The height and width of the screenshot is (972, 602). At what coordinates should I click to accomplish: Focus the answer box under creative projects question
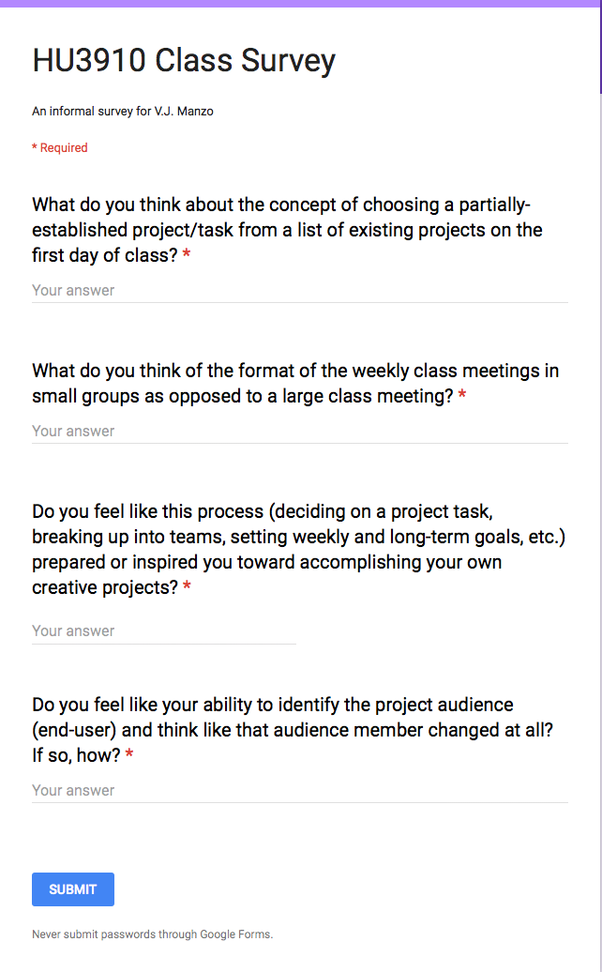(x=164, y=631)
